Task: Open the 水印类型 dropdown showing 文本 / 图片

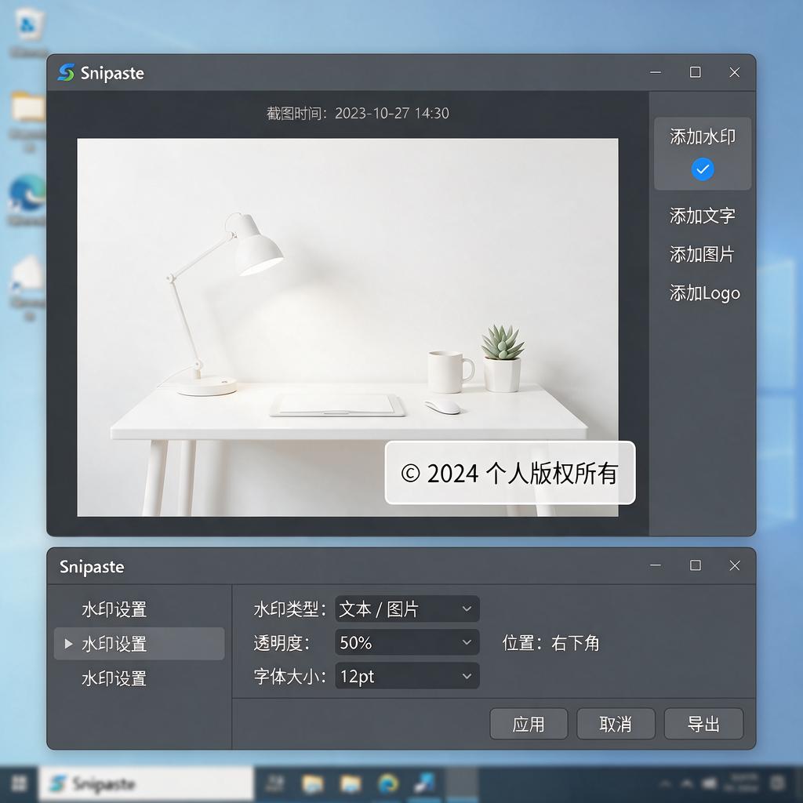Action: point(407,609)
